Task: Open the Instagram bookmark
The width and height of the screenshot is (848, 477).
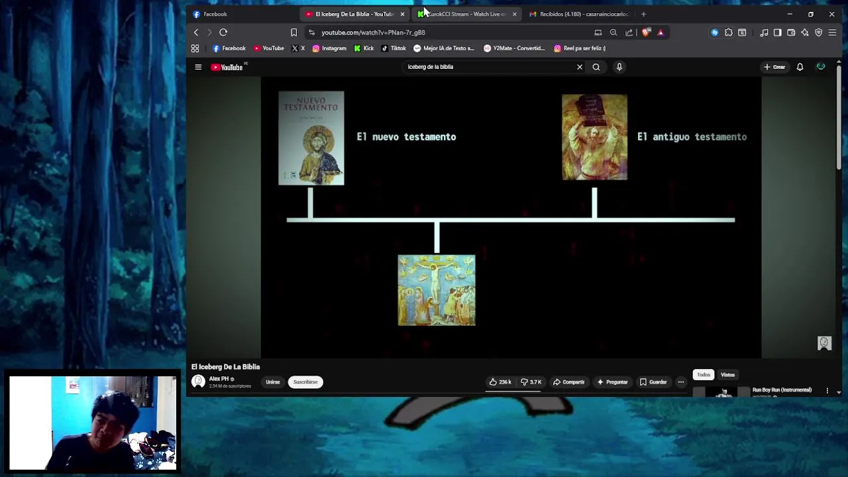Action: [329, 48]
